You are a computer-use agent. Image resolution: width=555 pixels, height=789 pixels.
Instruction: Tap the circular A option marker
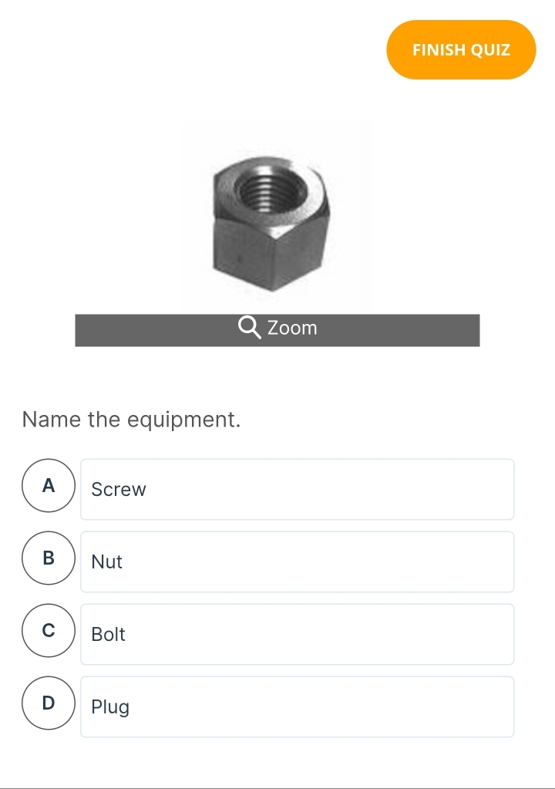[48, 486]
